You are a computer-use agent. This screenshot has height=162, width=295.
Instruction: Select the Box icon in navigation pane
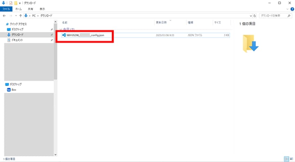click(9, 90)
